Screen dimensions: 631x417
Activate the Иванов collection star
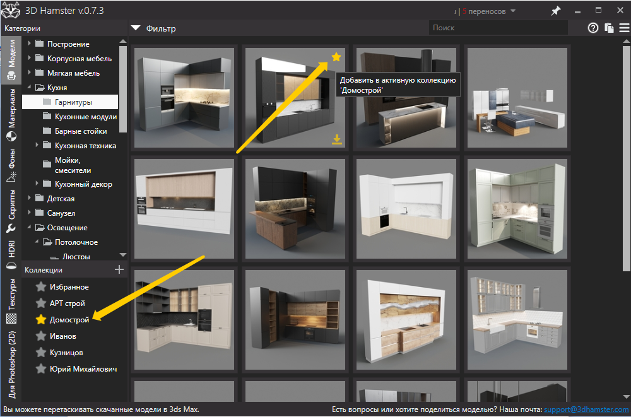(x=40, y=336)
